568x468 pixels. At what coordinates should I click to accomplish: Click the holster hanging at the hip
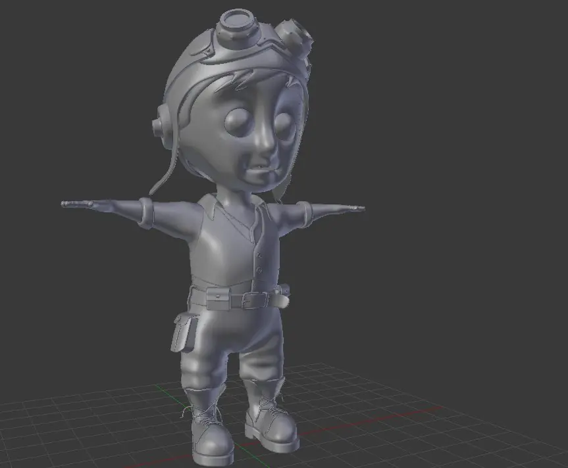click(182, 333)
